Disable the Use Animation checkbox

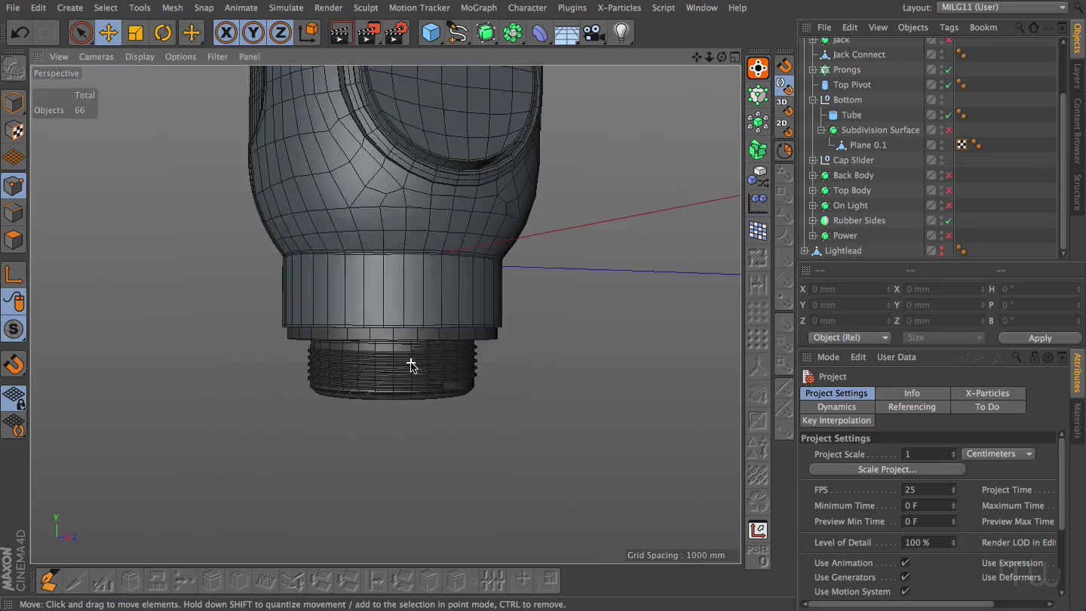(x=905, y=562)
